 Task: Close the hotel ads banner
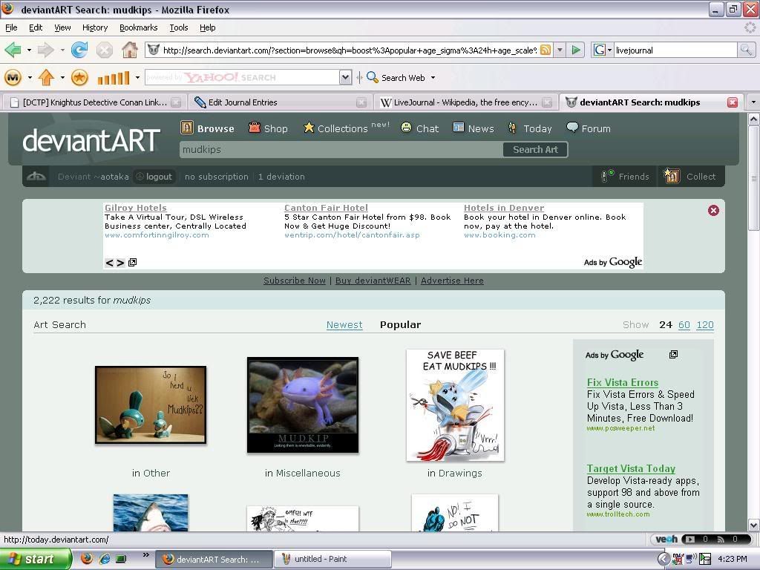(x=713, y=210)
